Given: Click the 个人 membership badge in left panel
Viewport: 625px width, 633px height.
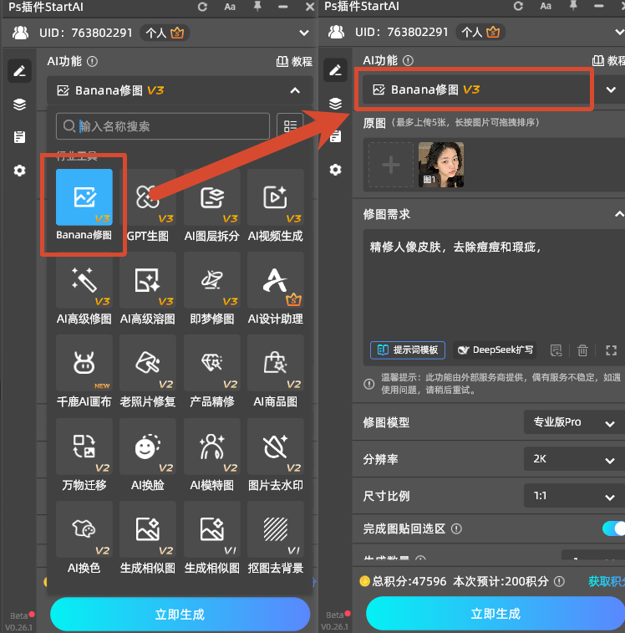Looking at the screenshot, I should click(165, 33).
